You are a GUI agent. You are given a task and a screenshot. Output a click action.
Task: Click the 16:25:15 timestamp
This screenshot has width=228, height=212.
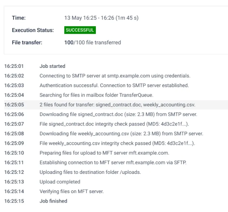[14, 201]
